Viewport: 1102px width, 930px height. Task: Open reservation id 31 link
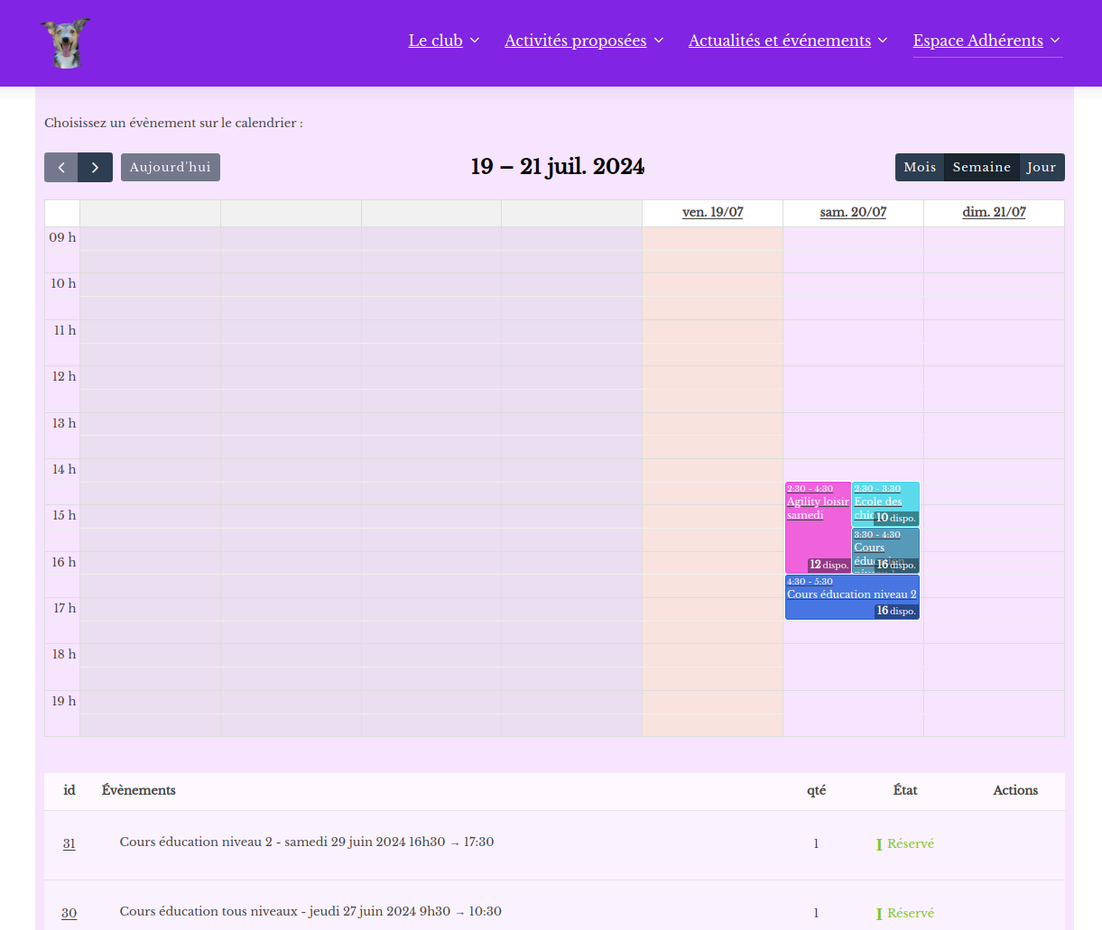[69, 844]
